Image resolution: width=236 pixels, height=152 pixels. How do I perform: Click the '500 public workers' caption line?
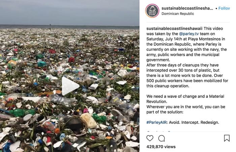[x=187, y=81]
